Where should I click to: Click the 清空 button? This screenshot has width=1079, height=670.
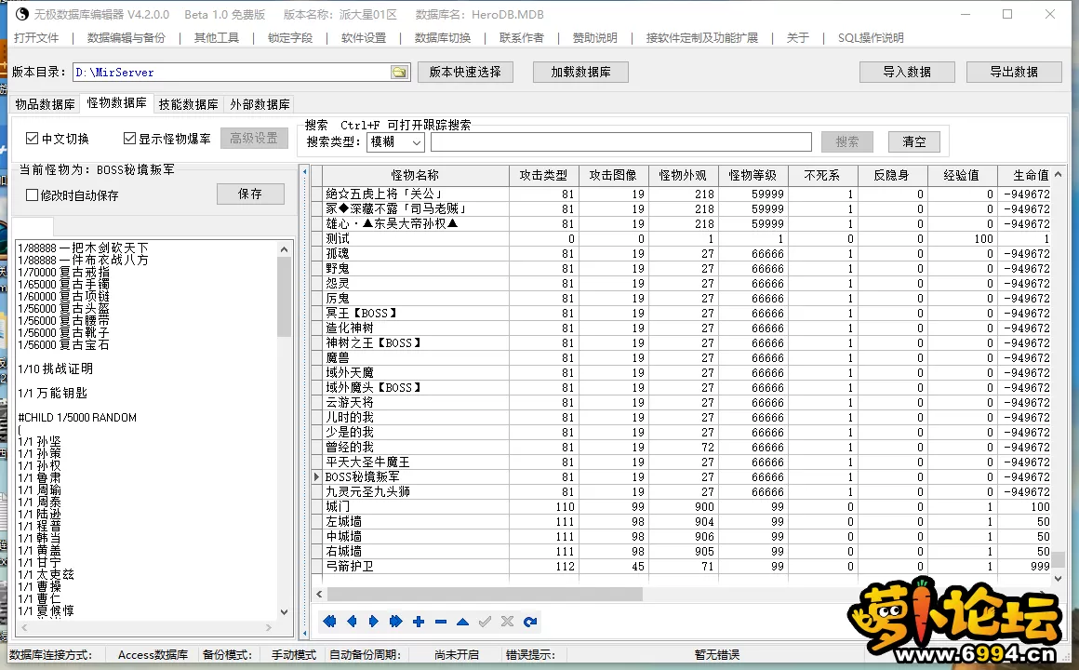click(x=914, y=141)
